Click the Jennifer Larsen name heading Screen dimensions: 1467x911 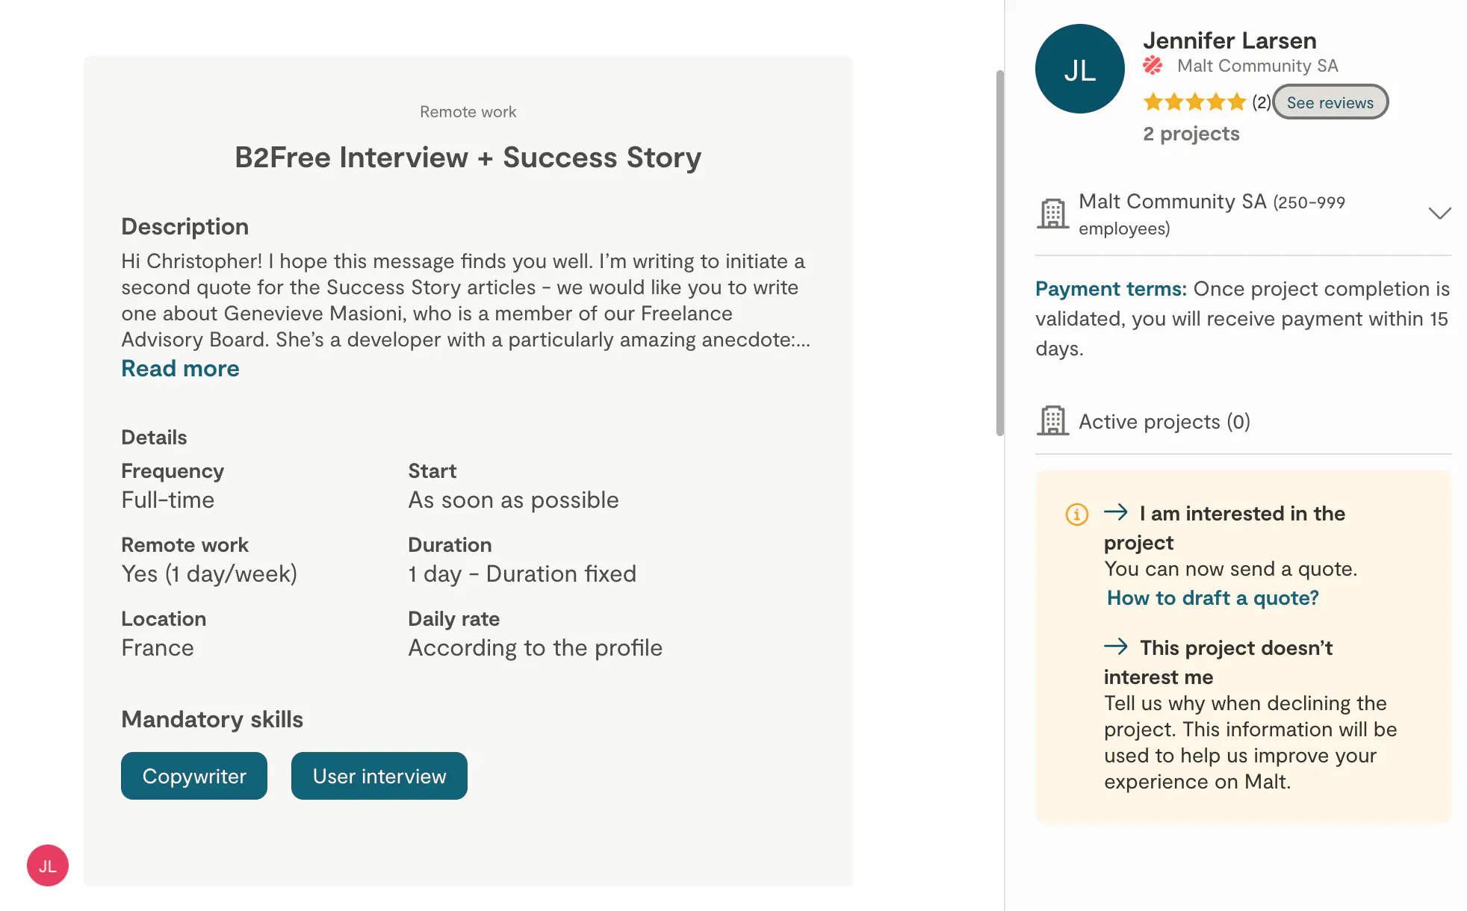[1229, 40]
